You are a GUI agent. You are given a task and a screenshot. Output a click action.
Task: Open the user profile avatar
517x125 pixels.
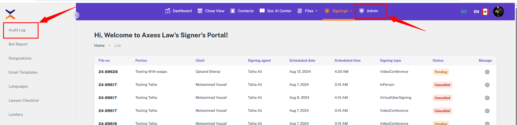point(498,12)
